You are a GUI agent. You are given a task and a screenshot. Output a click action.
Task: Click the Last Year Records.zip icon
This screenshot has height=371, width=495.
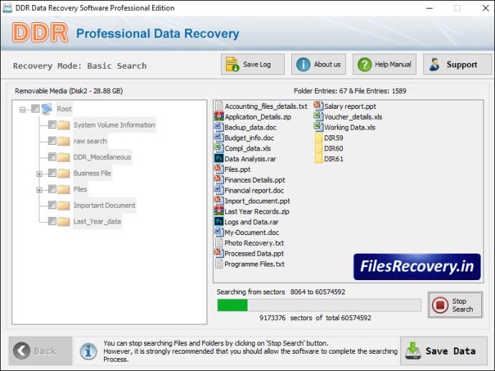(x=219, y=211)
